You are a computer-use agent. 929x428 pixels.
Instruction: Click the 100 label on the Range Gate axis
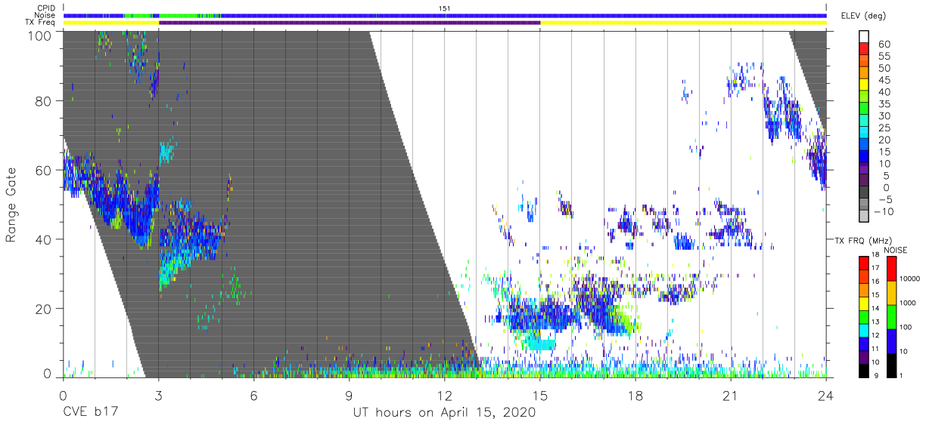point(39,35)
